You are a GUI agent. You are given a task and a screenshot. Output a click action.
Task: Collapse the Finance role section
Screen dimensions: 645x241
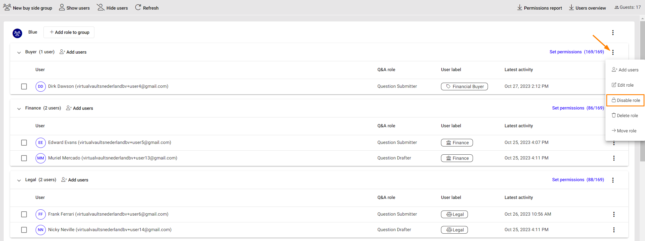19,109
